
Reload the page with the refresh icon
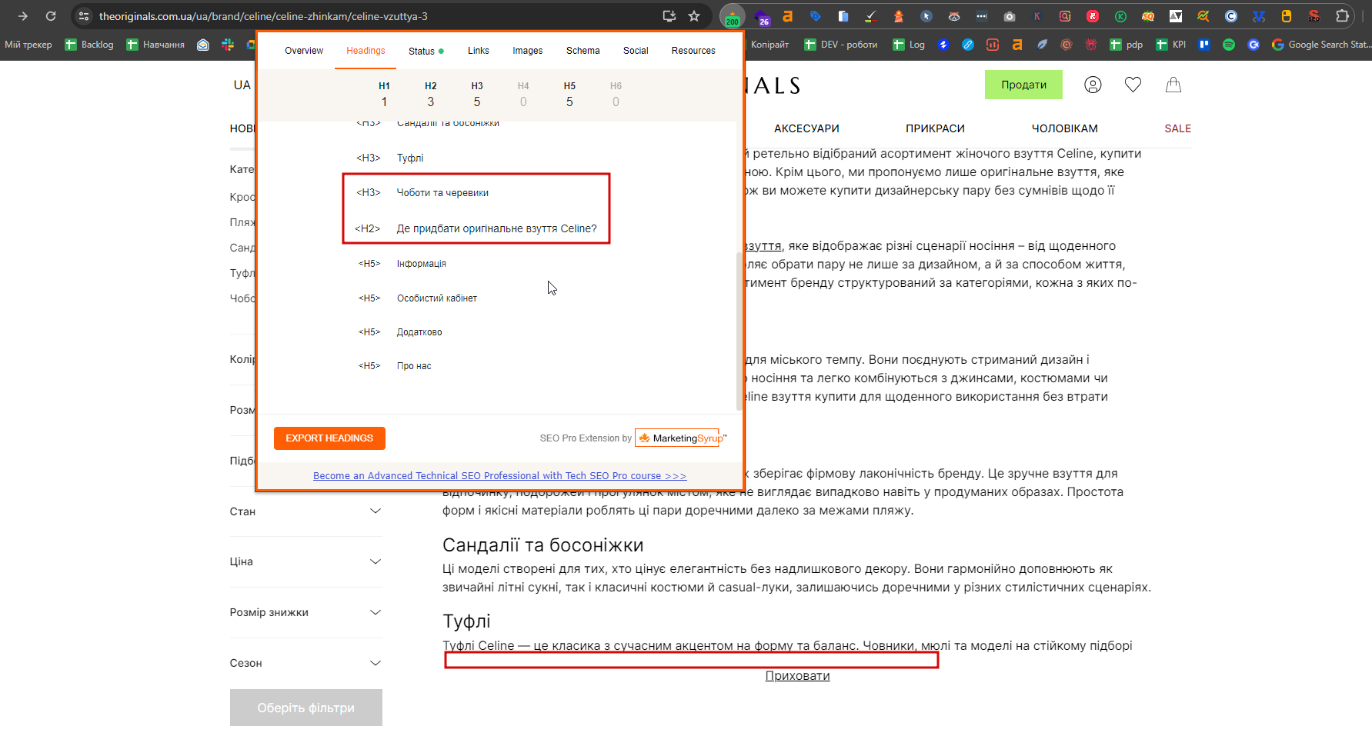51,16
